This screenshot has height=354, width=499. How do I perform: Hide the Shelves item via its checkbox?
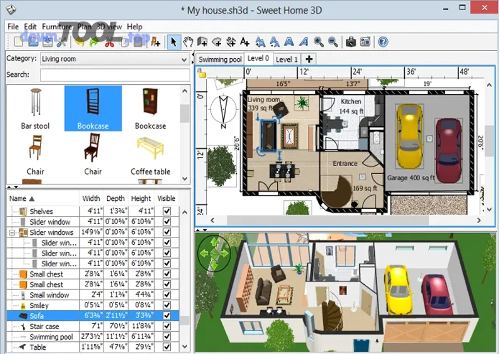(x=166, y=211)
